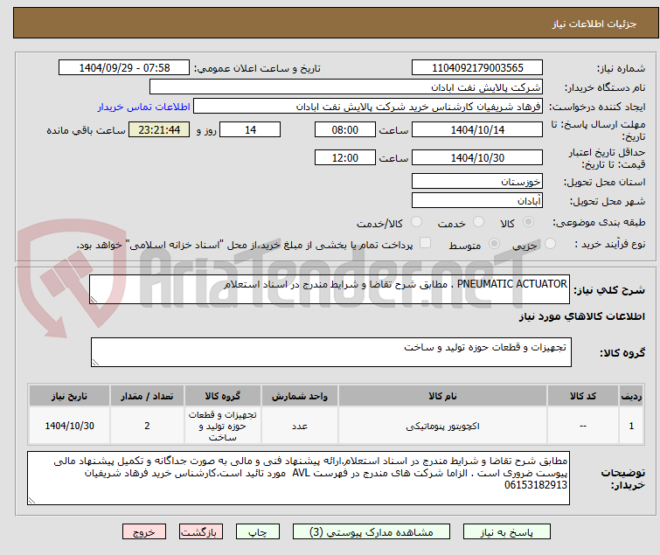Click the row number cell 1
The height and width of the screenshot is (555, 660).
click(631, 426)
